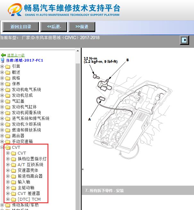Click the 进气系统和排气系统 folder icon
This screenshot has height=210, width=194.
click(x=8, y=119)
